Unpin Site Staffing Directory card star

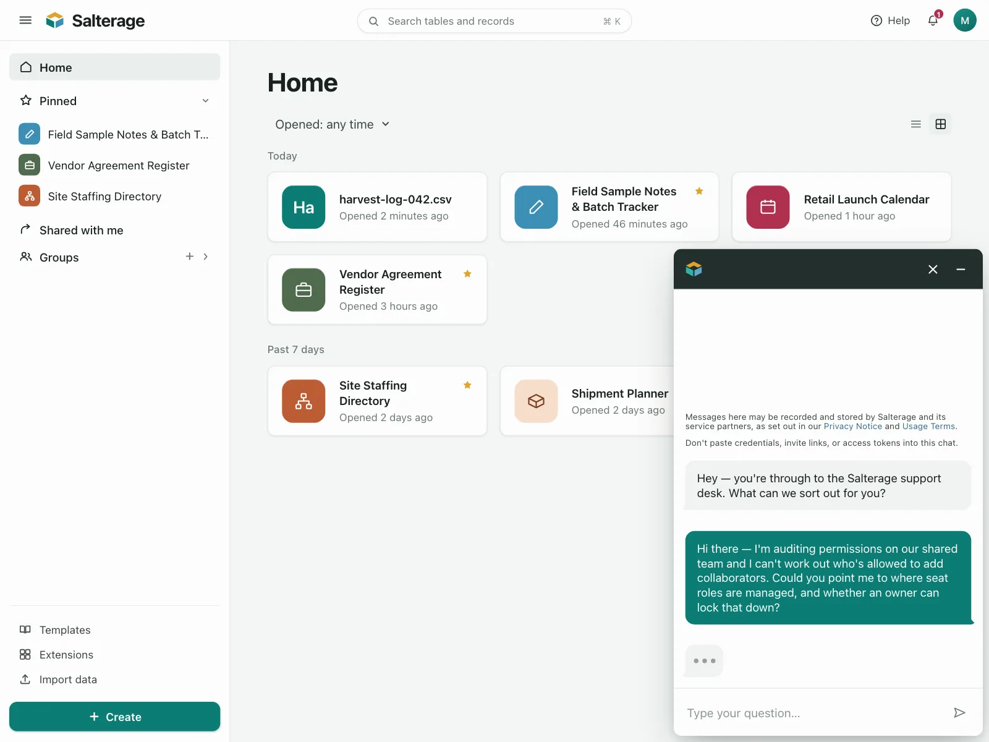[x=467, y=385]
